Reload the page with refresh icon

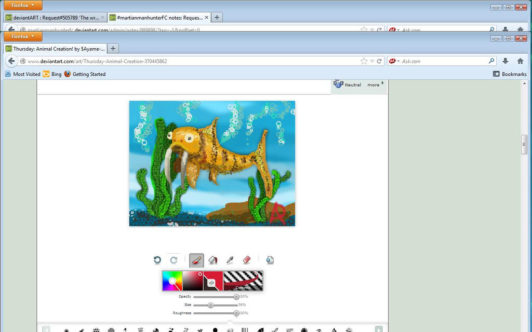[379, 61]
